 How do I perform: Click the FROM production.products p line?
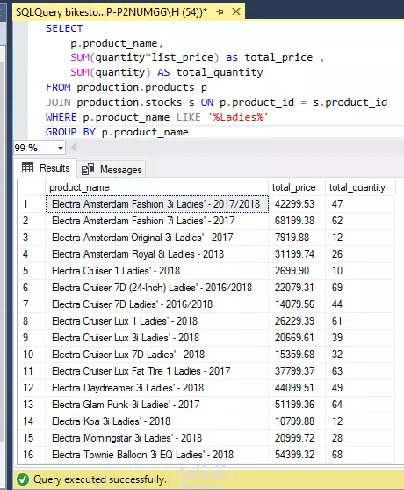coord(126,87)
